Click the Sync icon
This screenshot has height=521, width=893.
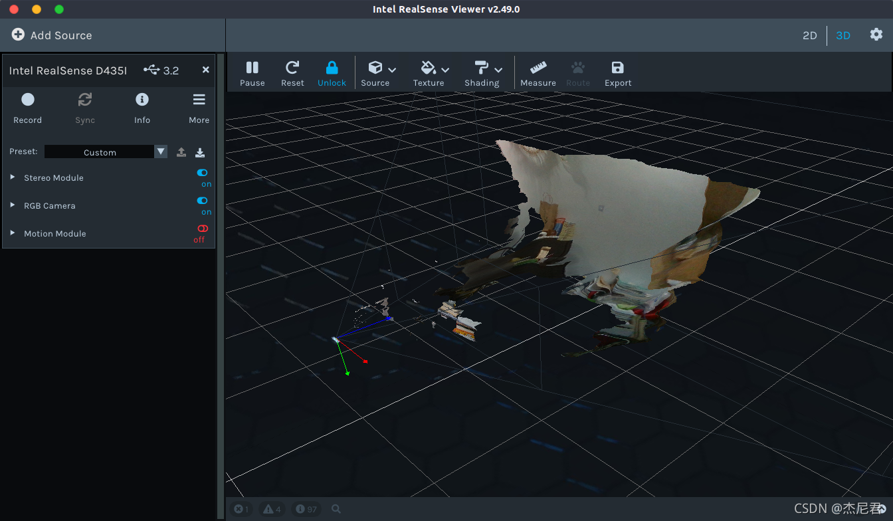click(x=85, y=100)
